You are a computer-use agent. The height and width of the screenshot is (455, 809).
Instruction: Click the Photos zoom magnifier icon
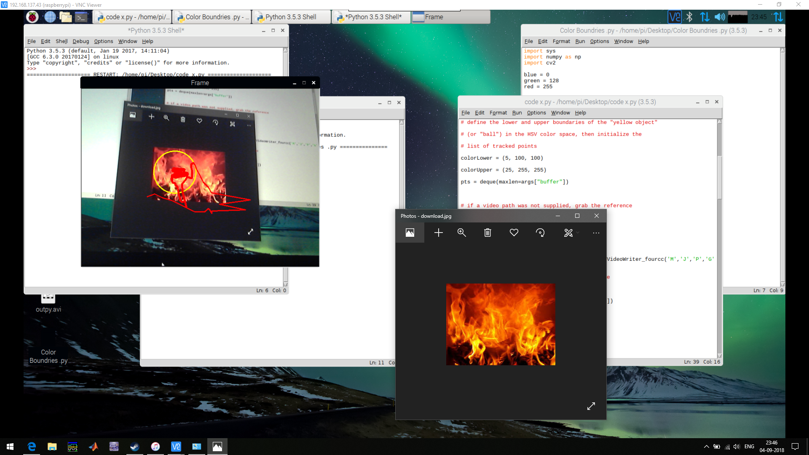pos(462,233)
